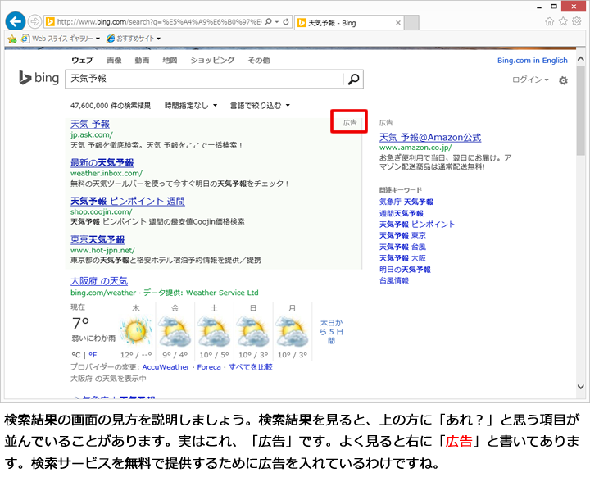Click the Bing search magnifier button
Screen dimensions: 590x477
(353, 79)
